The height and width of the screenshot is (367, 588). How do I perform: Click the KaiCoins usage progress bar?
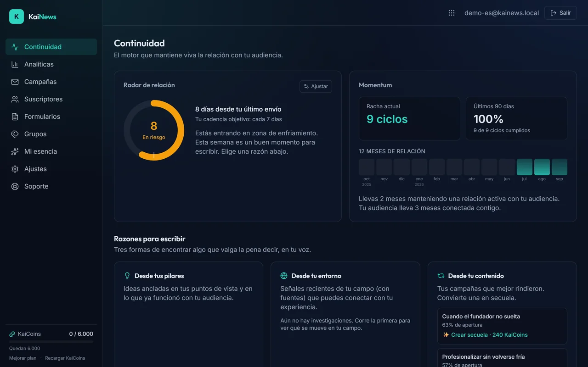[51, 342]
